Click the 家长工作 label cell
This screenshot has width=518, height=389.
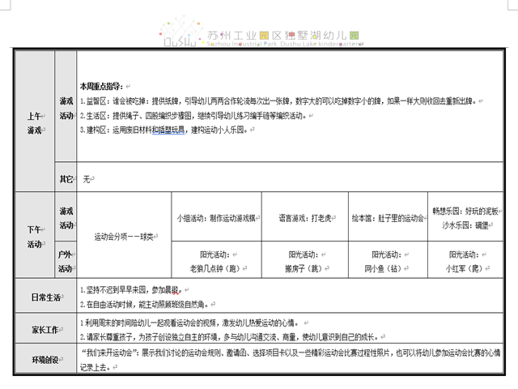tap(46, 328)
